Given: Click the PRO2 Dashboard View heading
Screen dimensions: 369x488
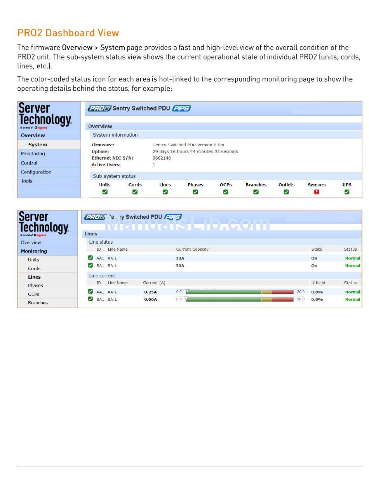Looking at the screenshot, I should tap(68, 33).
